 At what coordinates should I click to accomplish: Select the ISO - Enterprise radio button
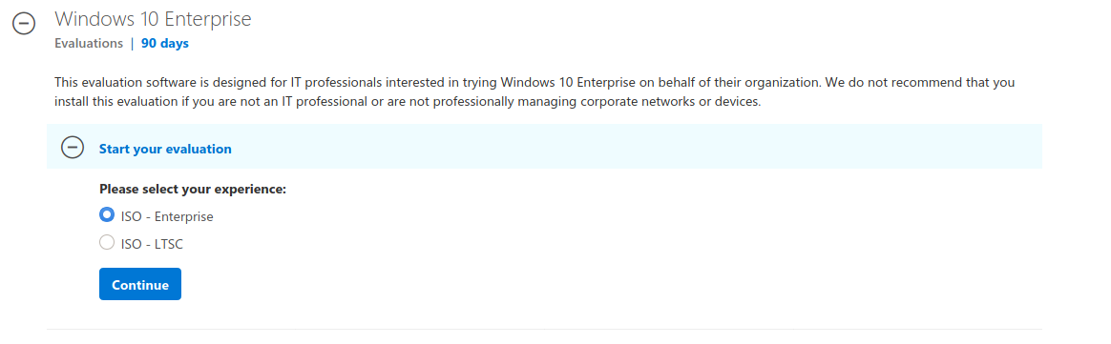107,213
